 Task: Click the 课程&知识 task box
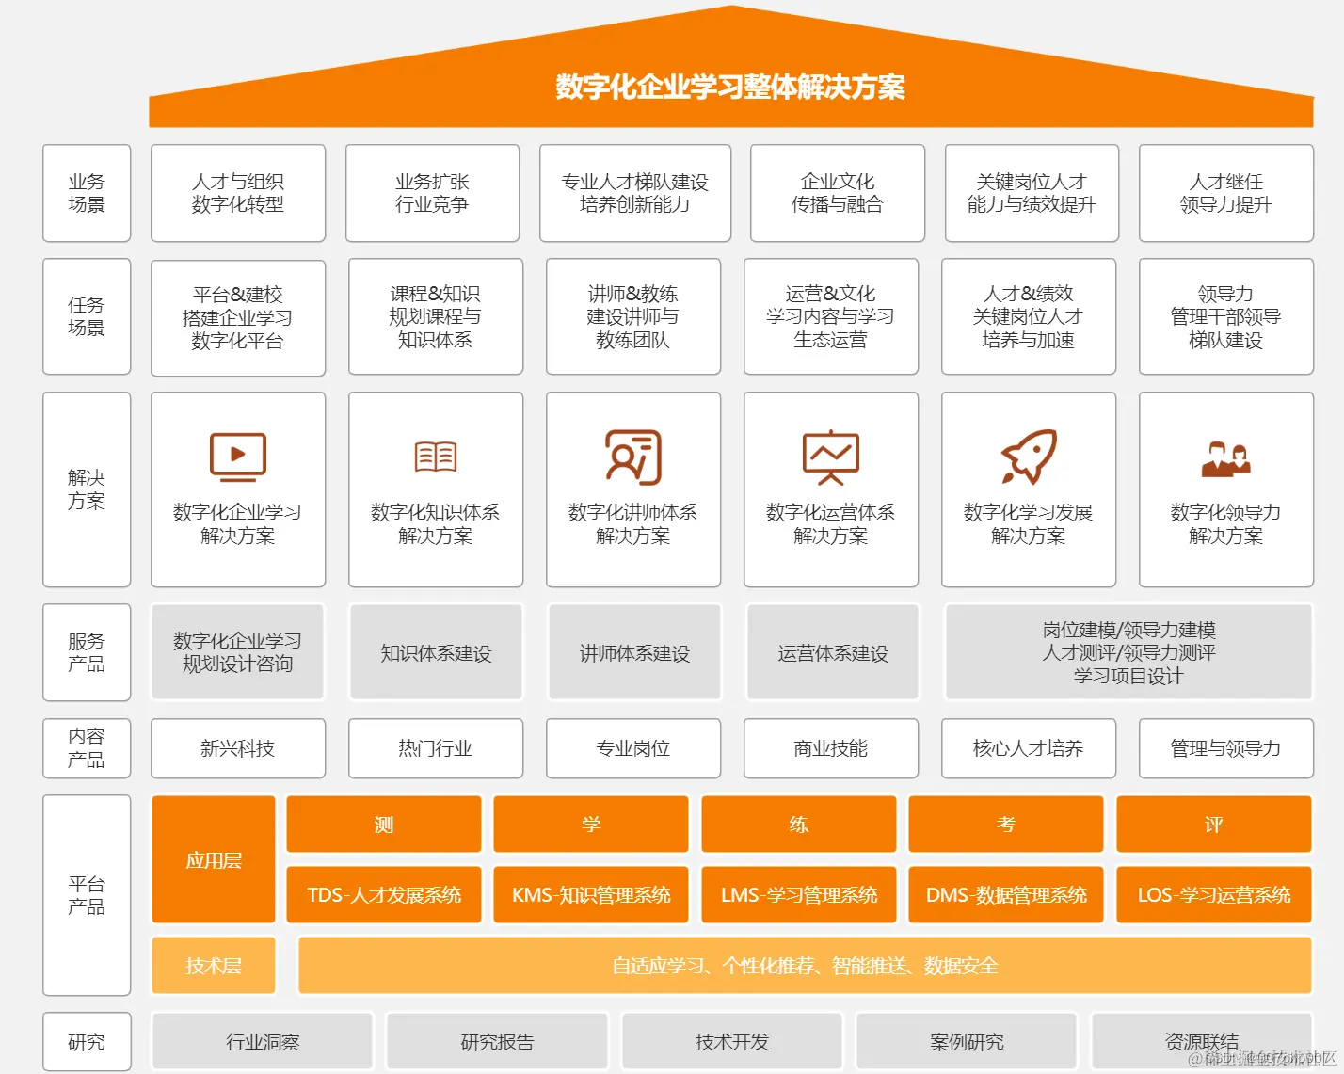pos(436,316)
